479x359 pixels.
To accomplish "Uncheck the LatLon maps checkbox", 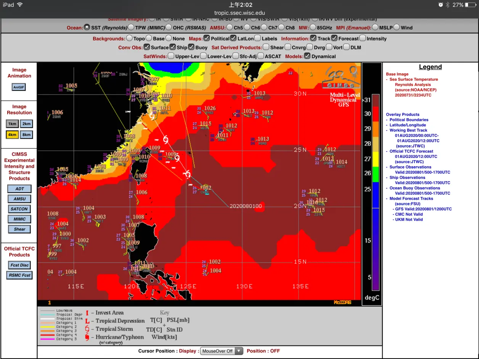I will pos(233,38).
